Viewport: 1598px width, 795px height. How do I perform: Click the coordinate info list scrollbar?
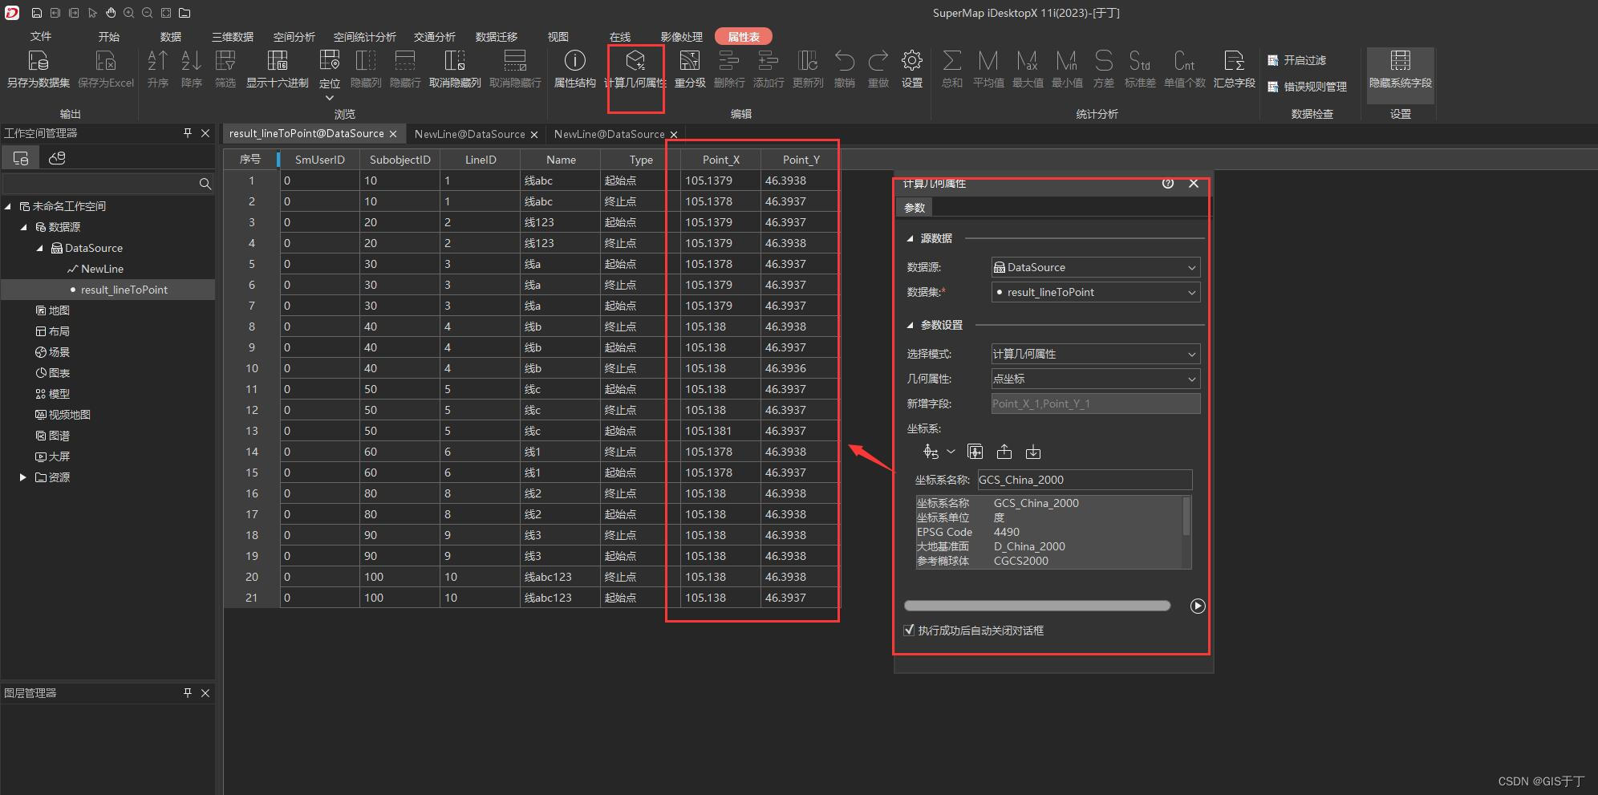pos(1186,516)
